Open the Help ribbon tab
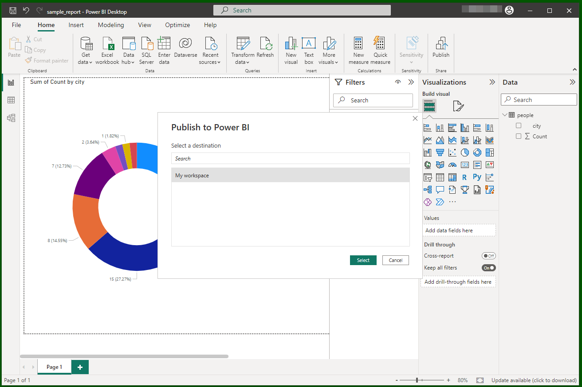 pos(210,25)
